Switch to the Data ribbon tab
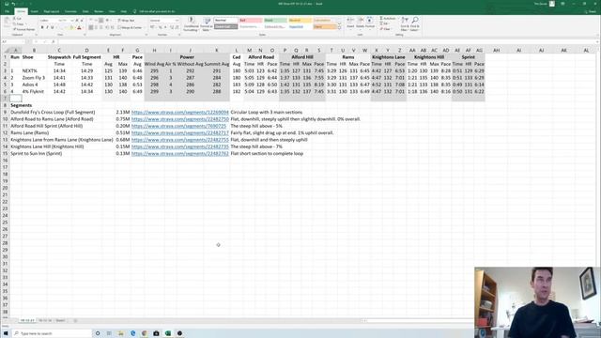This screenshot has width=601, height=338. pos(85,11)
